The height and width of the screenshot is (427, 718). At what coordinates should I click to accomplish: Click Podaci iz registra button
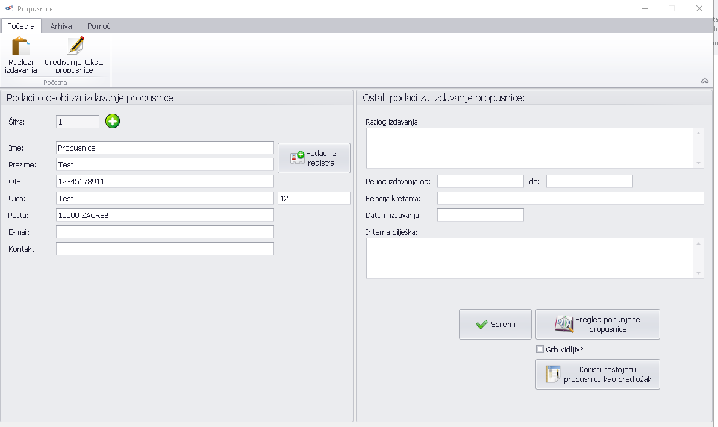click(314, 158)
